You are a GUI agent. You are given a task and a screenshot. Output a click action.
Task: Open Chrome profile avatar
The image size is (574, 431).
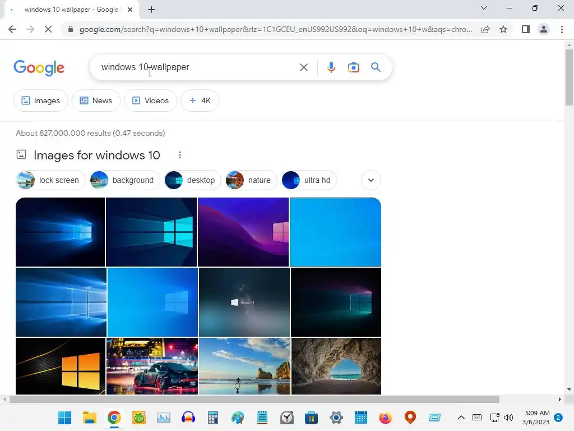(544, 29)
